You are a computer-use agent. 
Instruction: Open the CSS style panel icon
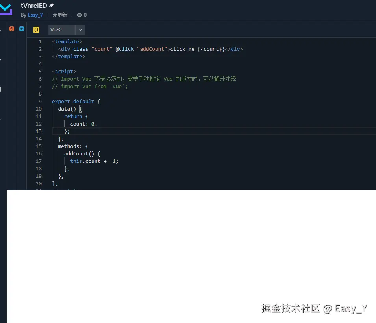tap(22, 29)
